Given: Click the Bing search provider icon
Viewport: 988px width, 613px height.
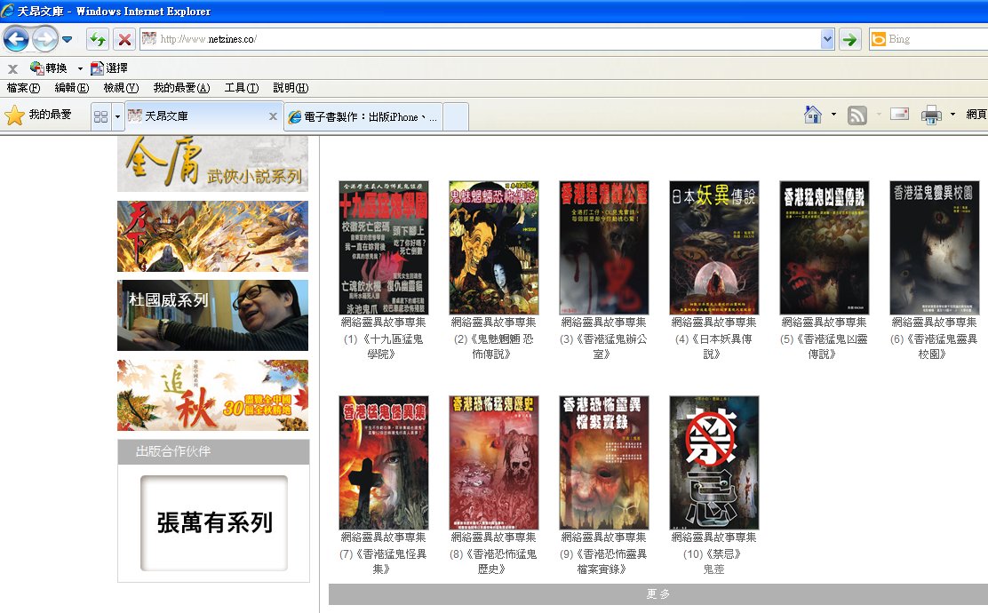Looking at the screenshot, I should 878,39.
